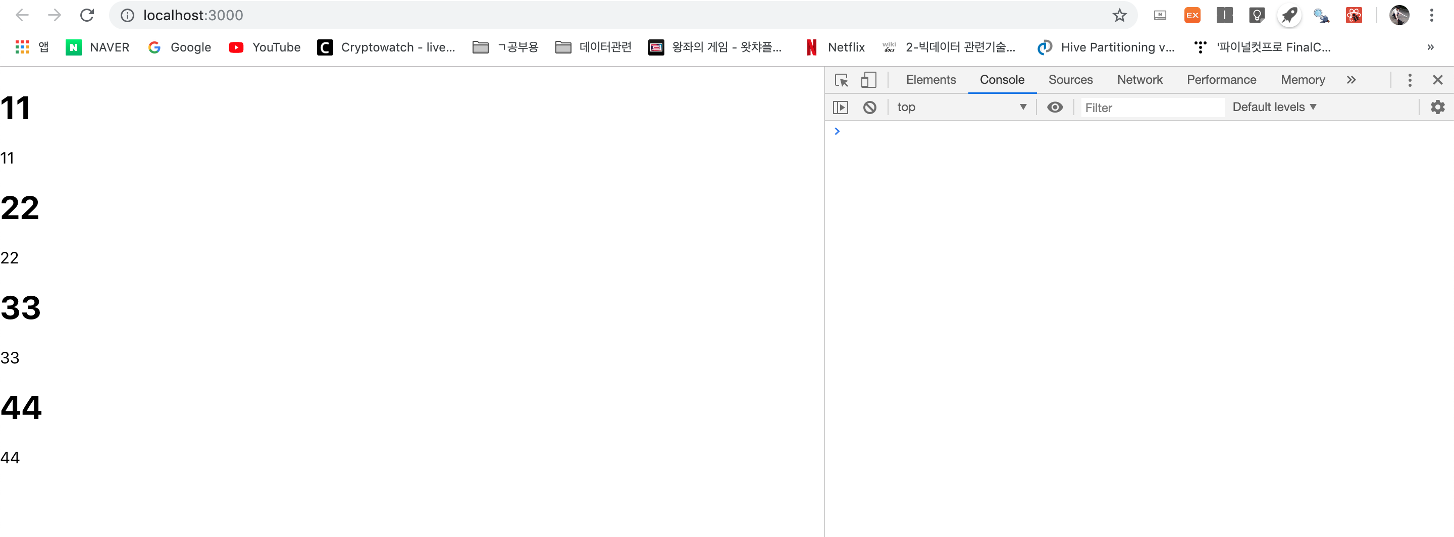
Task: Open the DevTools customize menu
Action: pos(1410,80)
